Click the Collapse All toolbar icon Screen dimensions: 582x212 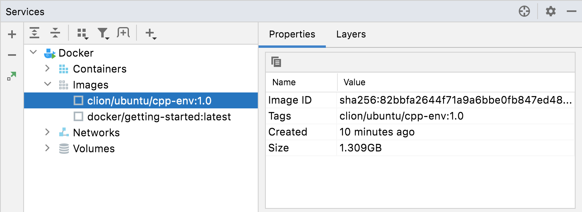pyautogui.click(x=55, y=33)
